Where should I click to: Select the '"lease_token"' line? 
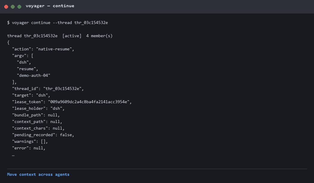[72, 102]
